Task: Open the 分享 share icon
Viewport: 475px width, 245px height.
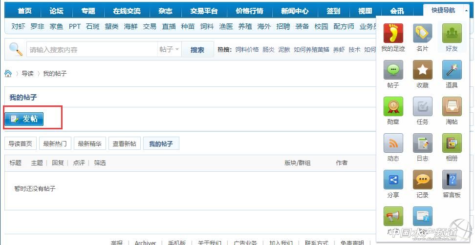Action: tap(393, 180)
